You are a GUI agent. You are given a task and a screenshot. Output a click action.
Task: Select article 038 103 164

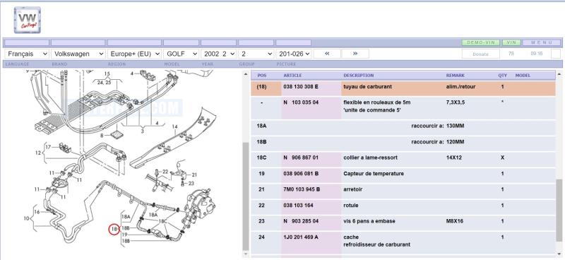click(298, 205)
